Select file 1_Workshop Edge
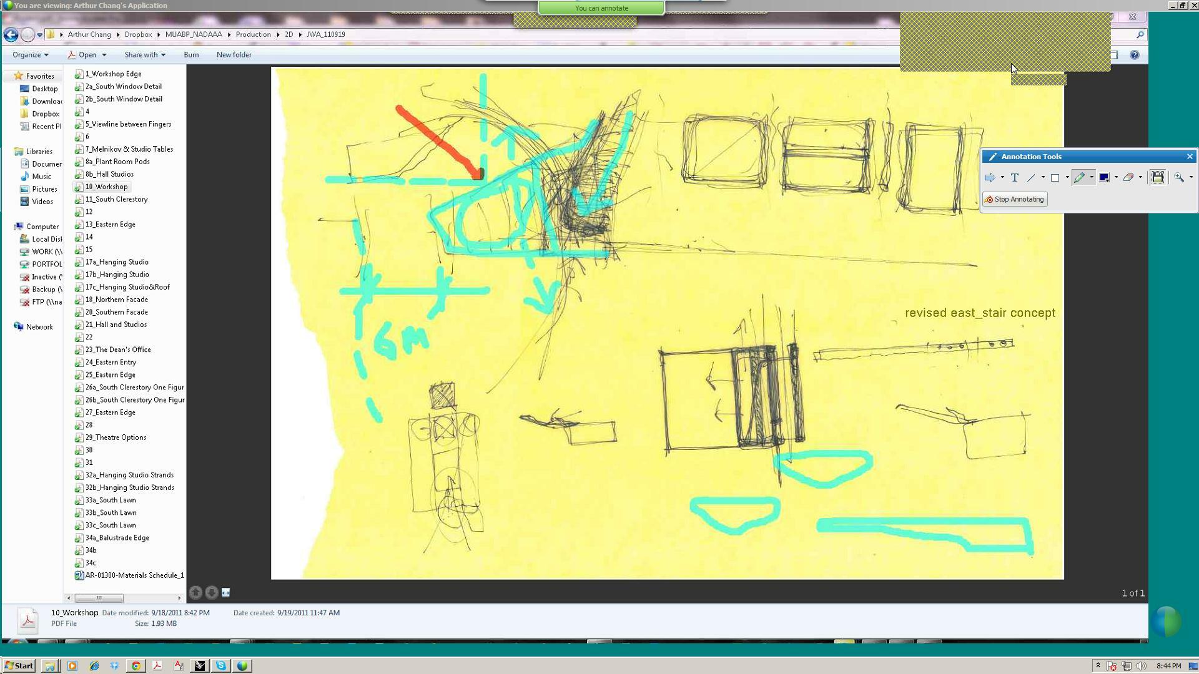1199x674 pixels. pos(109,74)
